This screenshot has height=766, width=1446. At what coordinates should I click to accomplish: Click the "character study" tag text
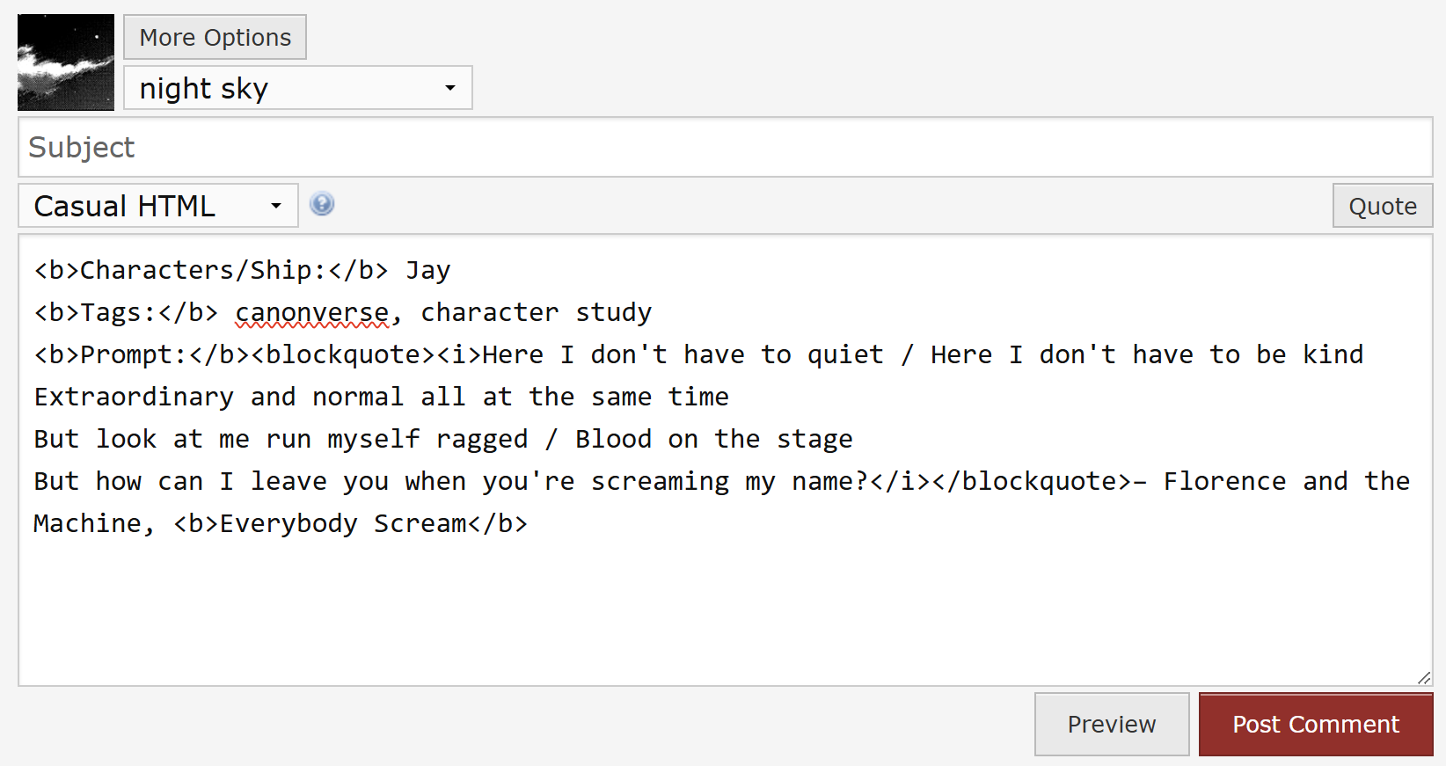[x=536, y=313]
